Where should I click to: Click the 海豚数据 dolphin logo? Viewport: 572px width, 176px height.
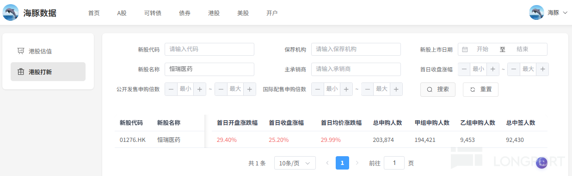11,12
